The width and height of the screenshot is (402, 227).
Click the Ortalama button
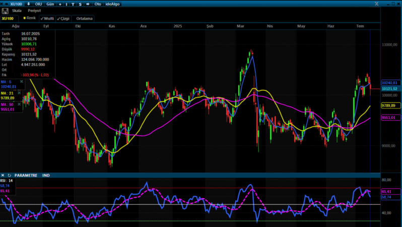coord(85,18)
